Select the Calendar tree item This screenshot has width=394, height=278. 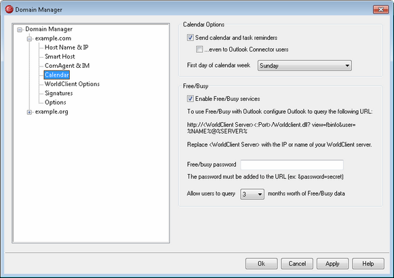(57, 75)
